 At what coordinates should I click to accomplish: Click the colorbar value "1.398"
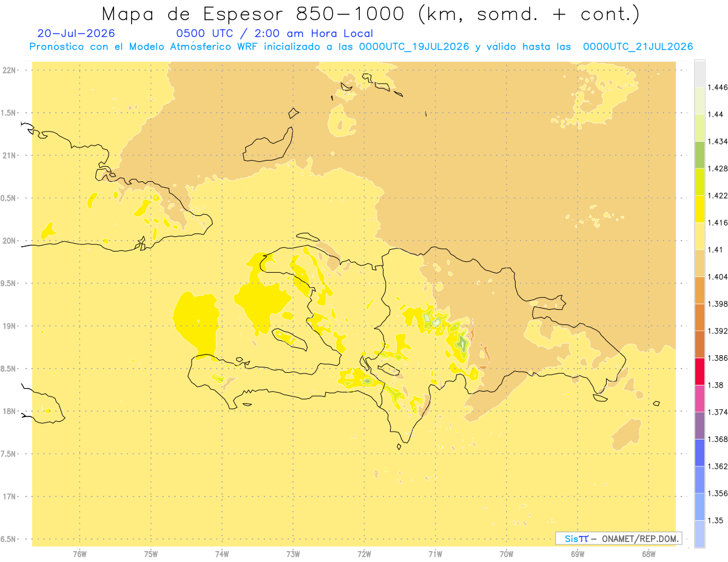(x=717, y=304)
